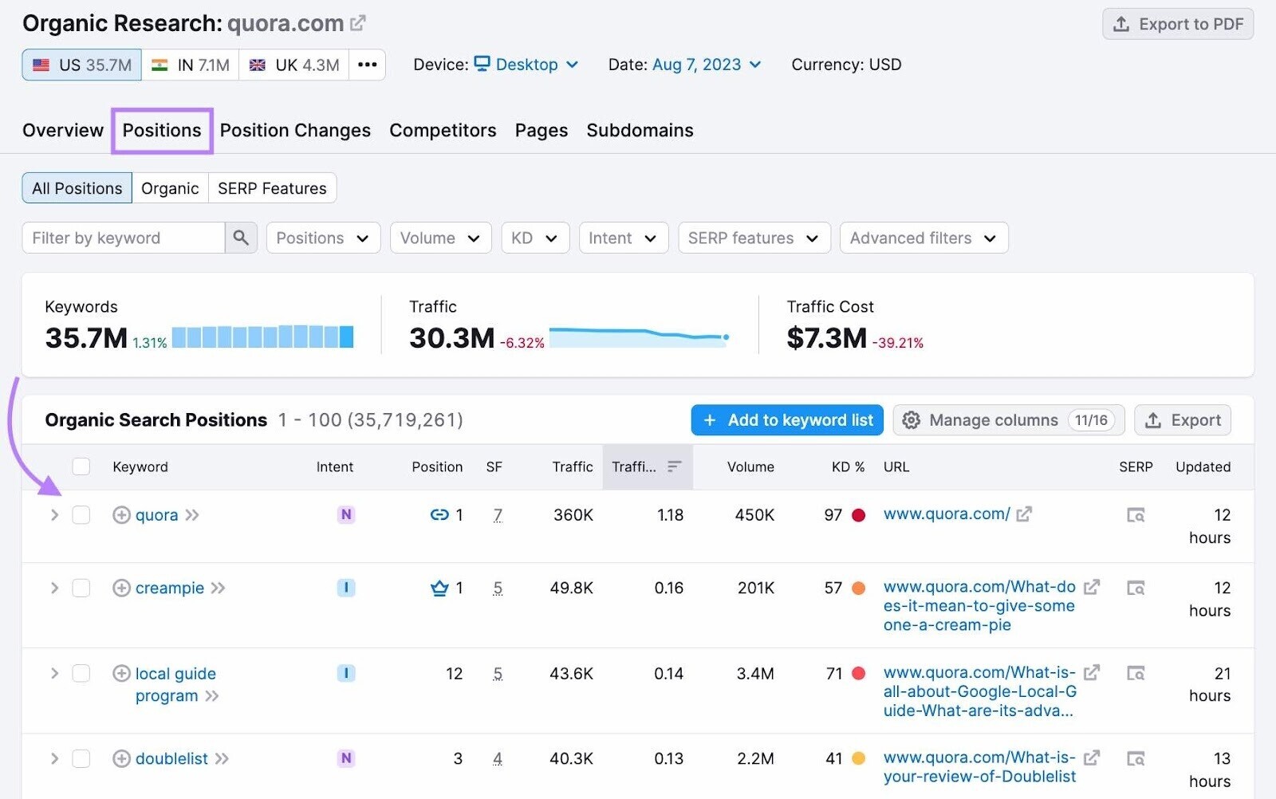View SERP snapshot for doublelist row
This screenshot has height=799, width=1276.
point(1136,758)
